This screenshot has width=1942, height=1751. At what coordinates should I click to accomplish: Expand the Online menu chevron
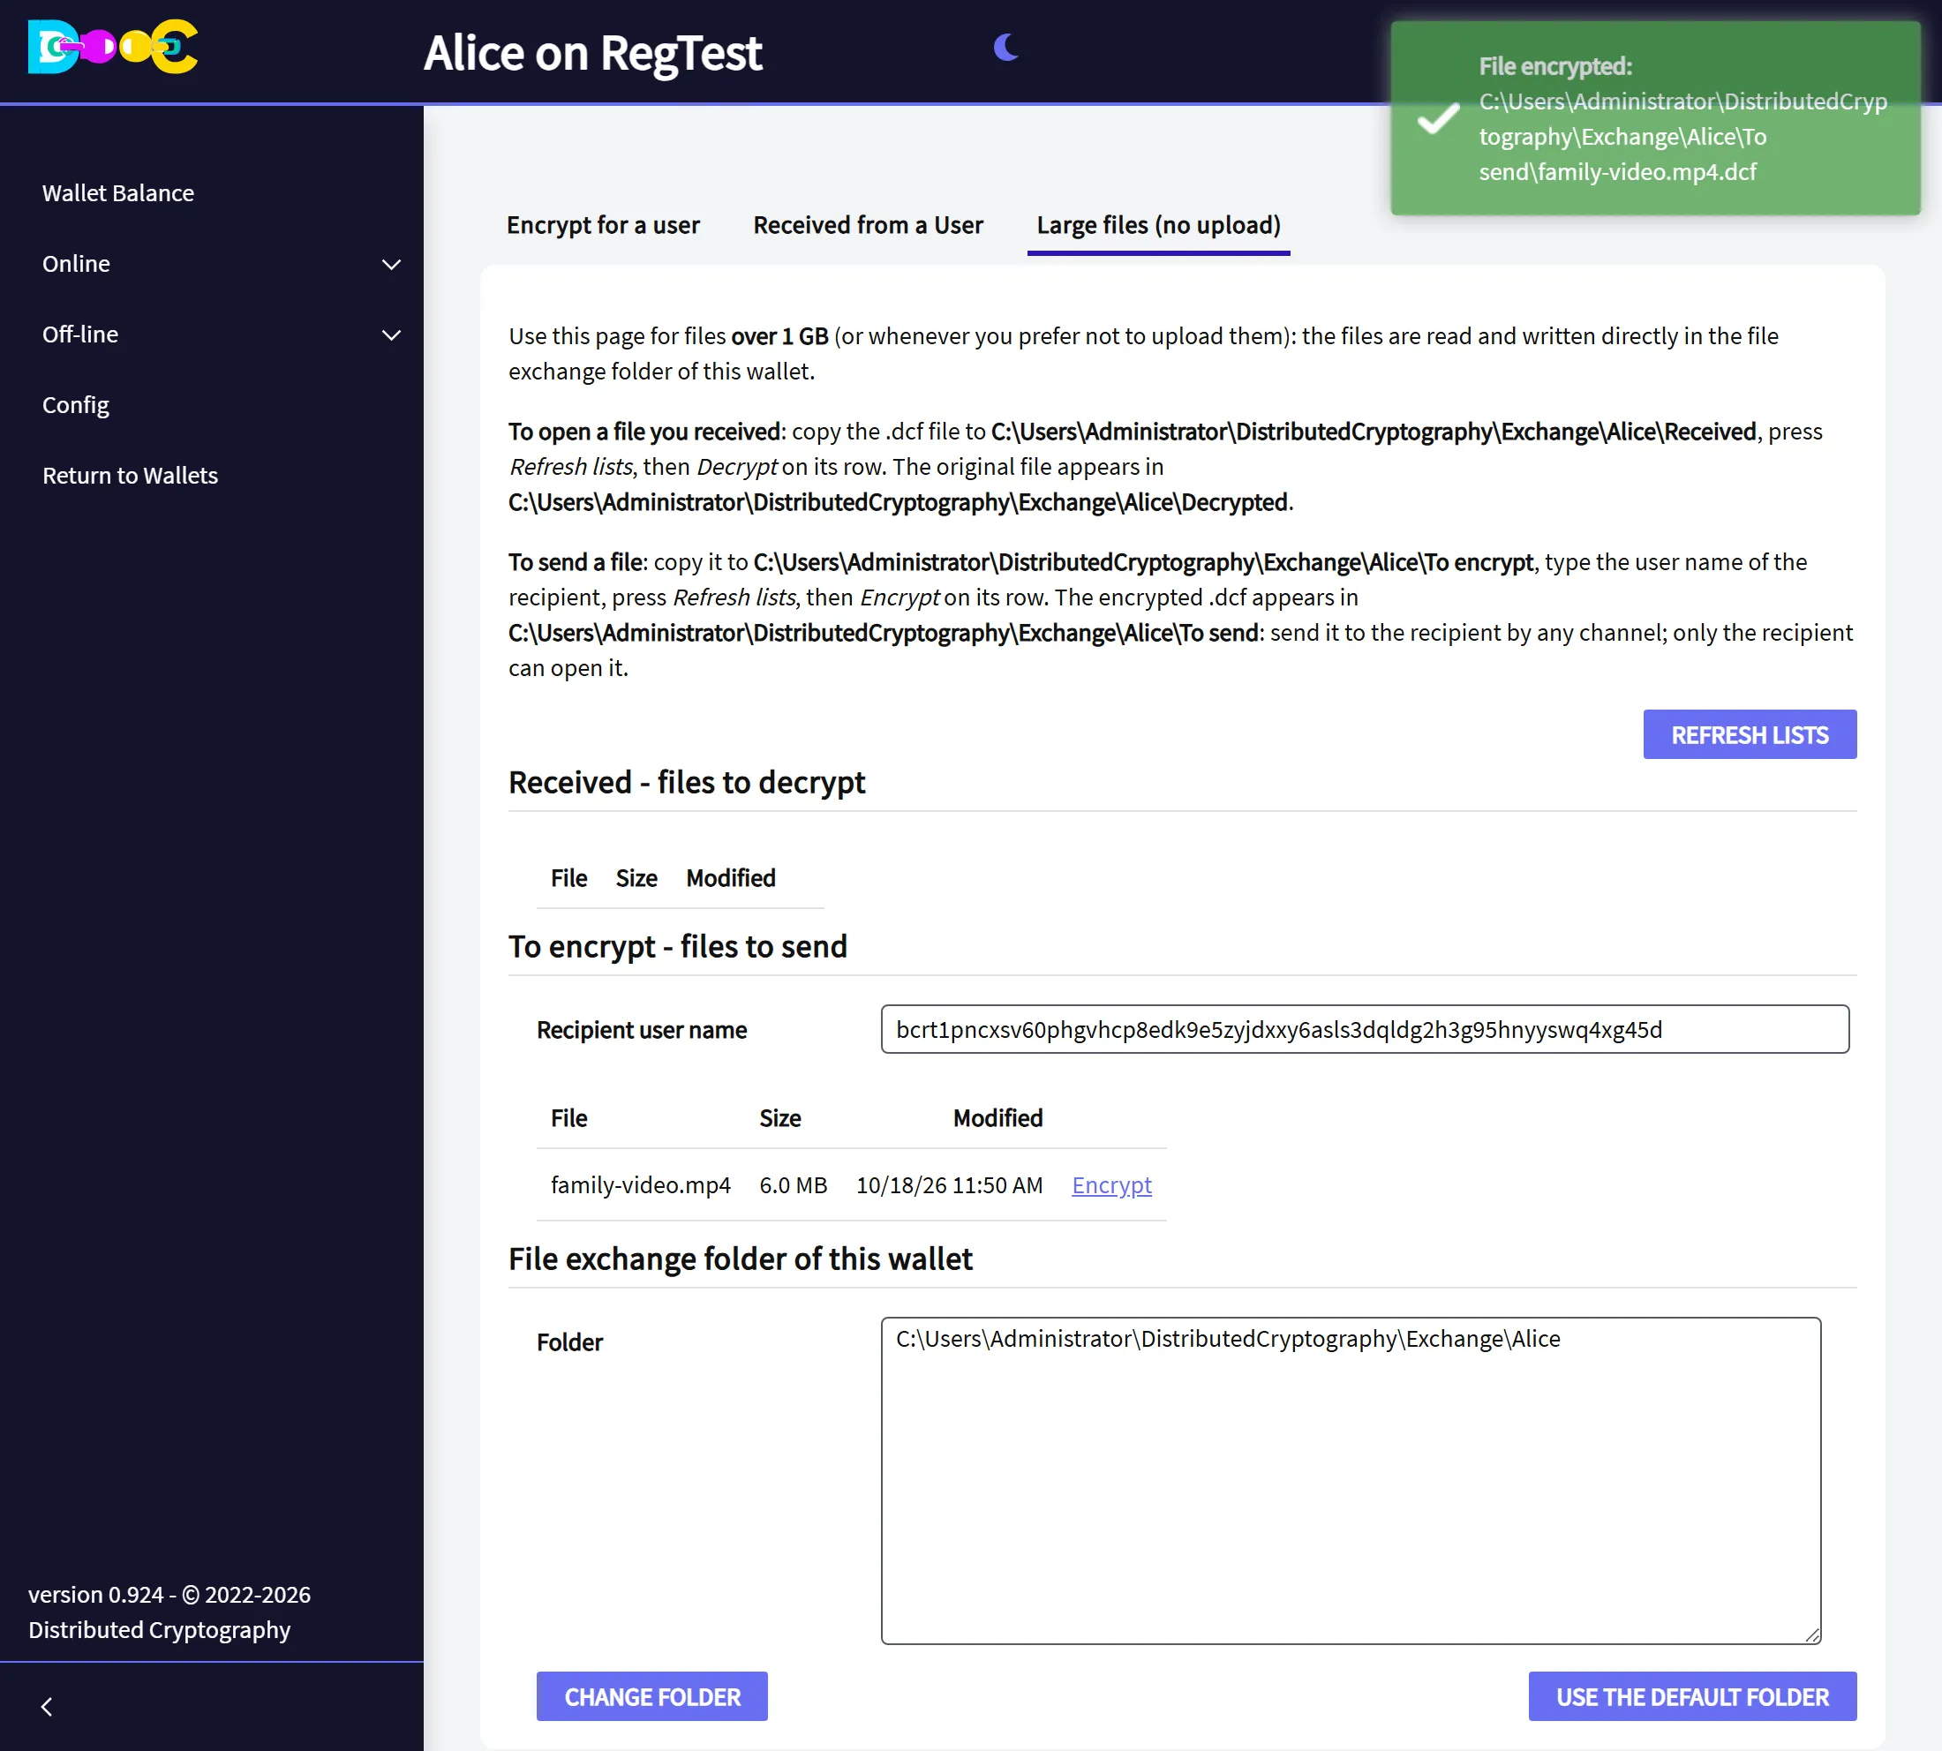pyautogui.click(x=391, y=264)
